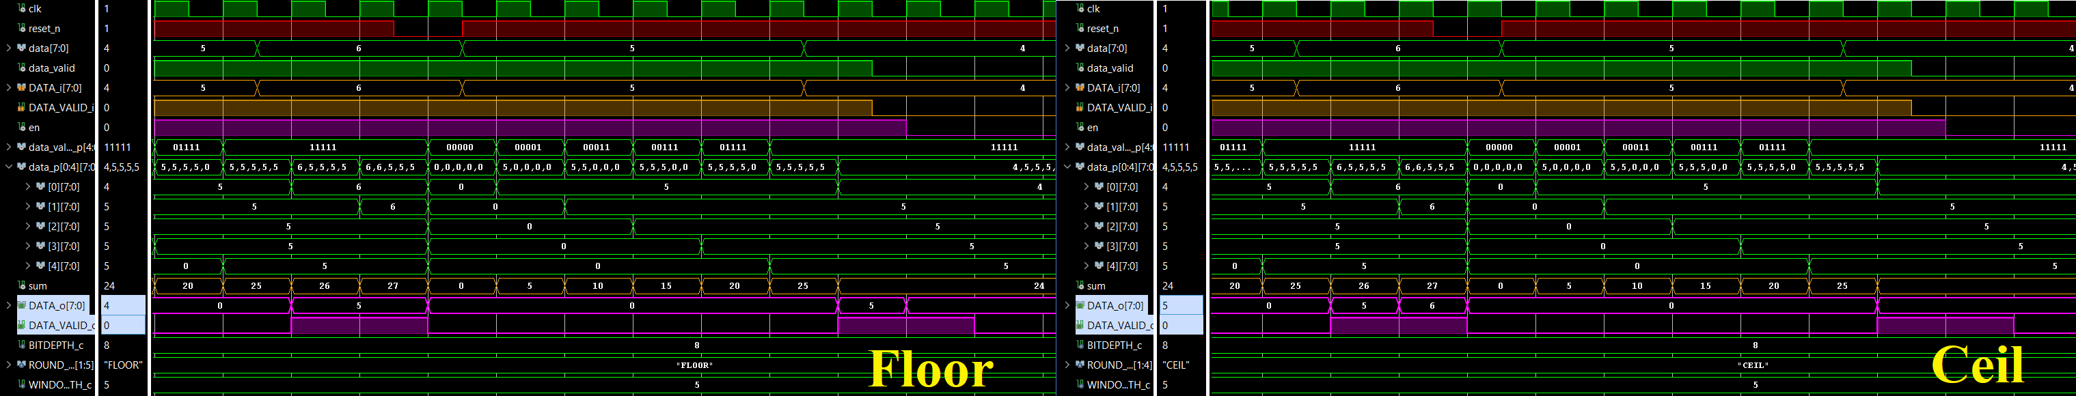Image resolution: width=2076 pixels, height=396 pixels.
Task: Click the BITDEPTH_c constant icon in Floor panel
Action: (x=22, y=345)
